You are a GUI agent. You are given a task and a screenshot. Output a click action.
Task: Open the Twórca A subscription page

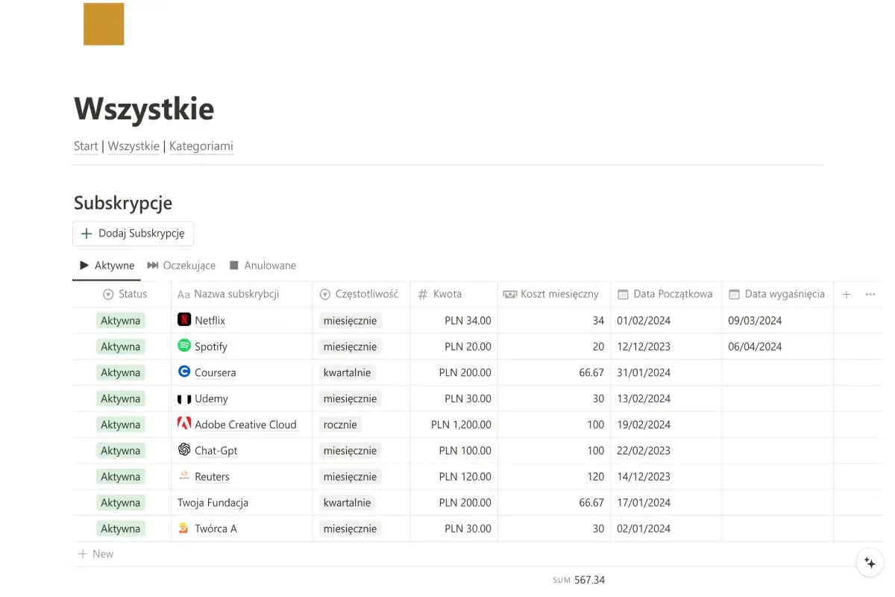coord(216,529)
